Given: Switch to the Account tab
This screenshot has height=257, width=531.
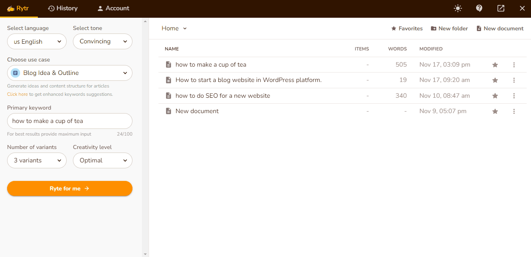Looking at the screenshot, I should 113,8.
